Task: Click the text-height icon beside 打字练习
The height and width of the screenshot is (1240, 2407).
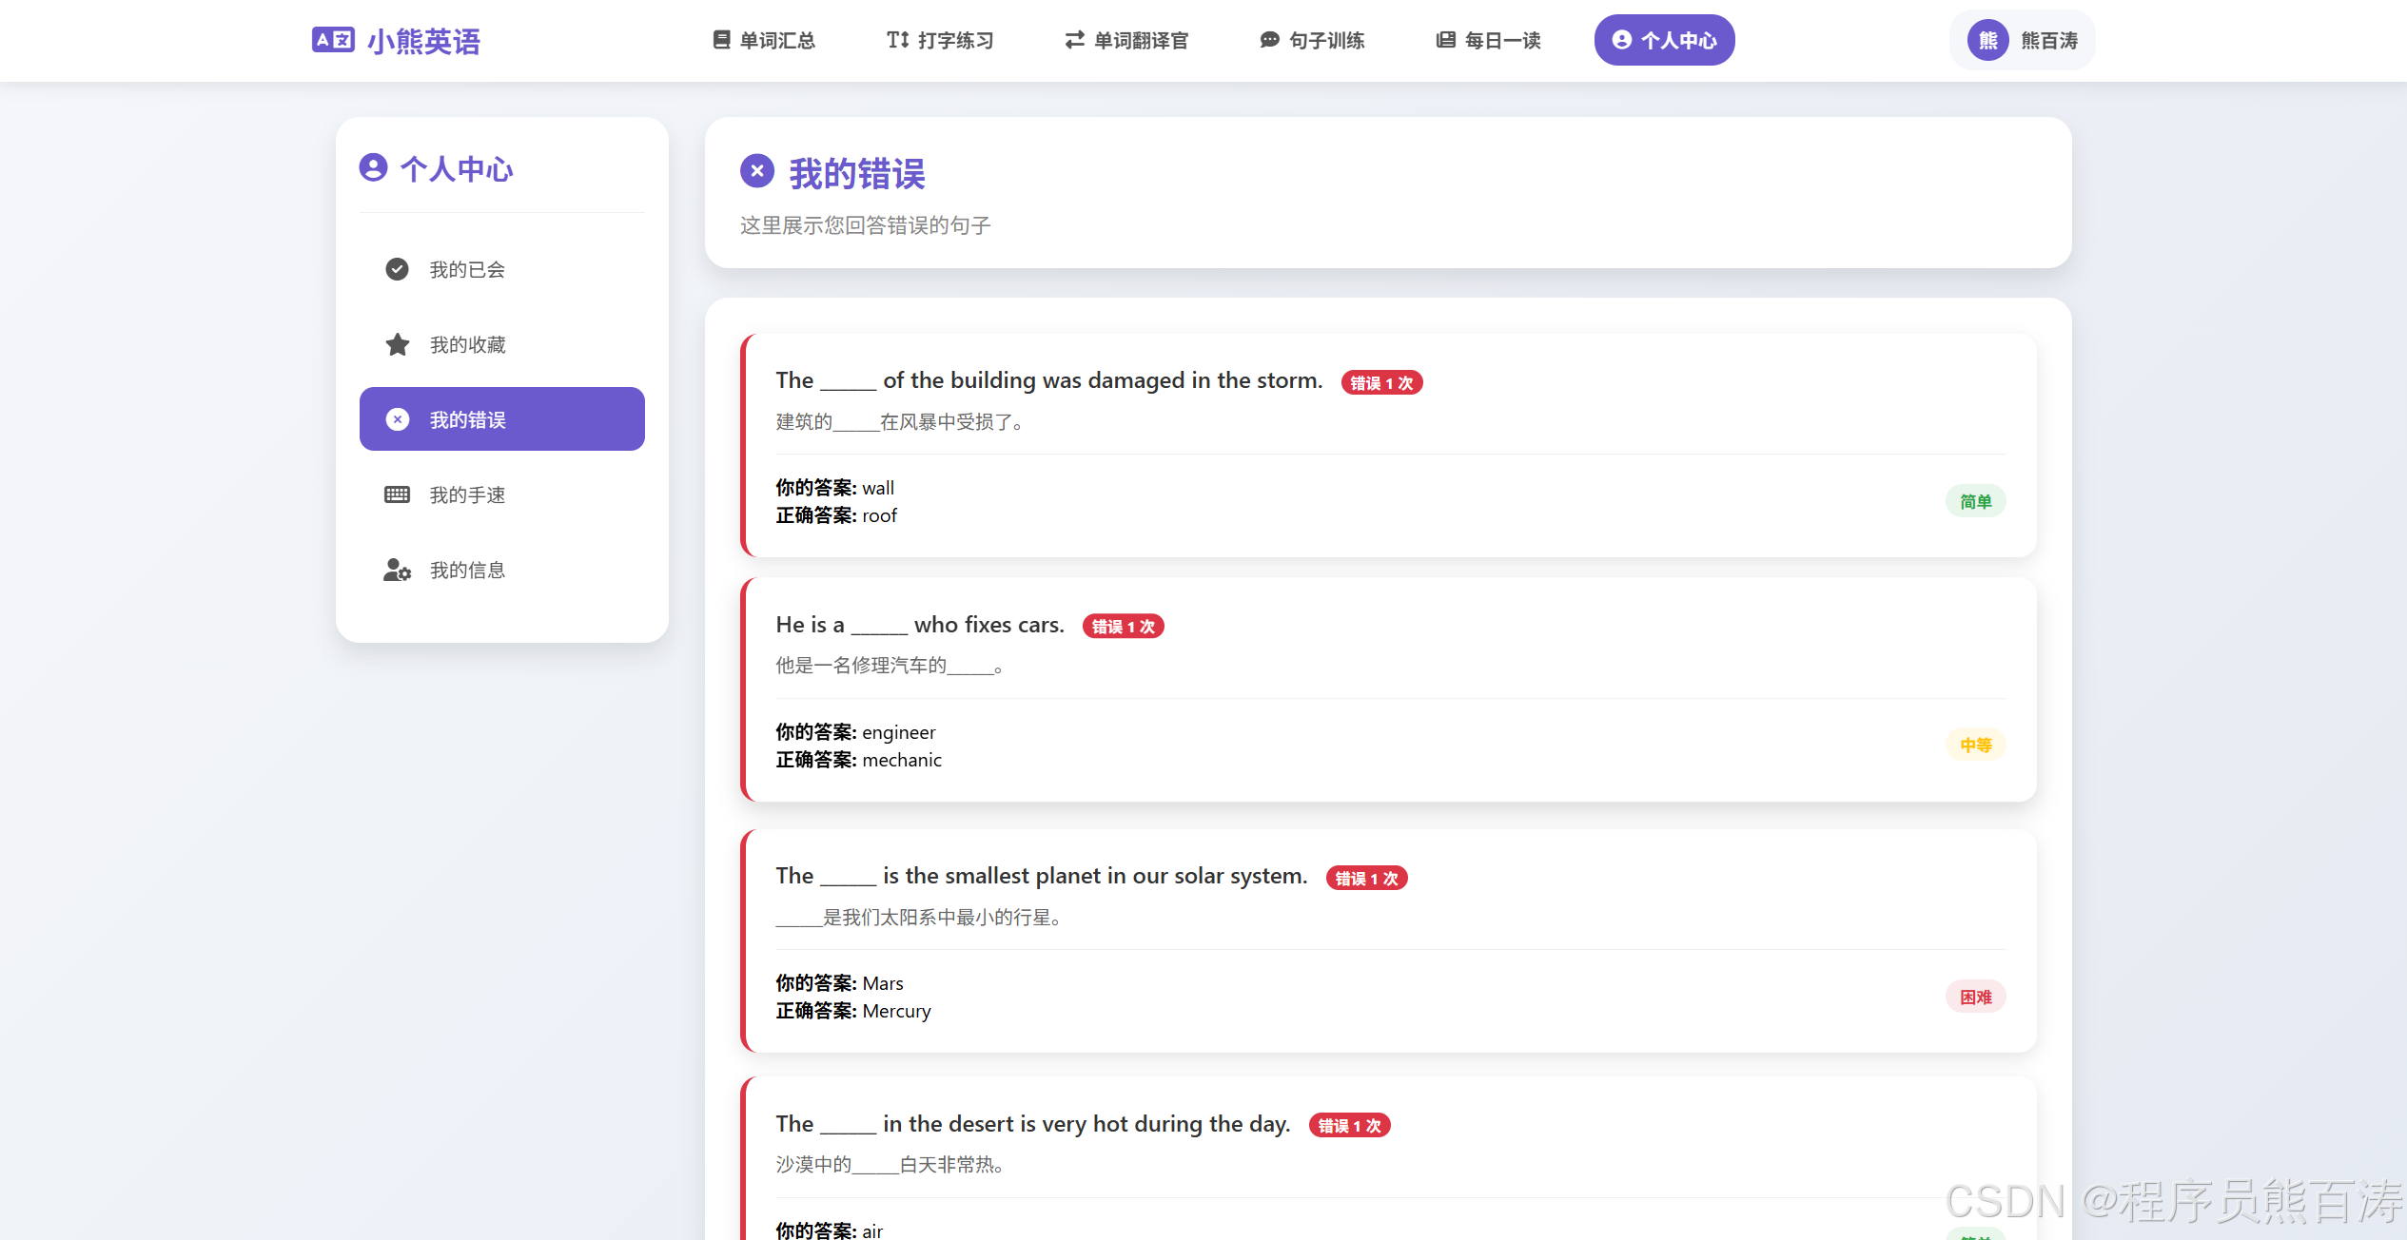Action: click(x=898, y=40)
